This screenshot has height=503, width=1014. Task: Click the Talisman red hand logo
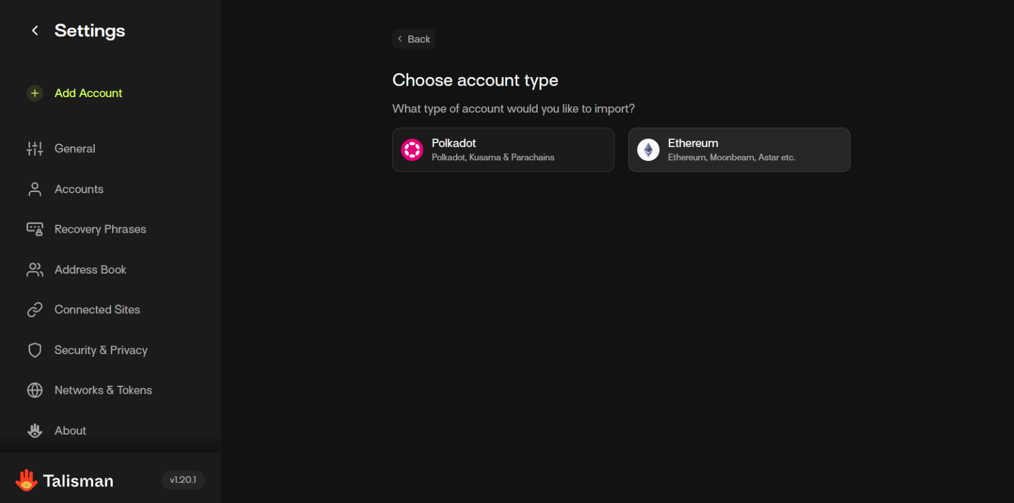click(x=26, y=480)
